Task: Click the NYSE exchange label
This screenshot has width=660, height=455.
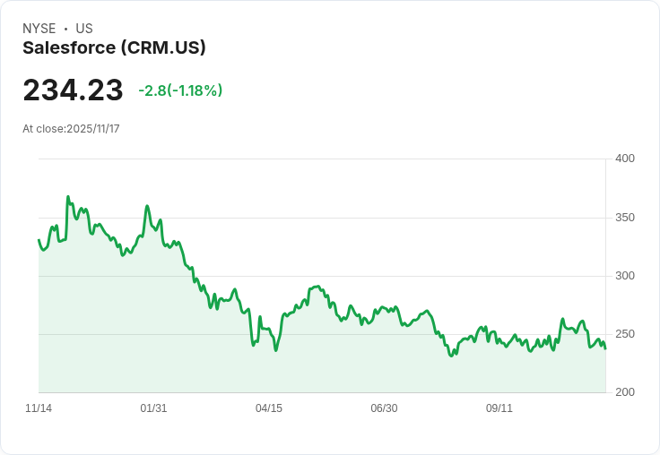Action: pyautogui.click(x=39, y=29)
